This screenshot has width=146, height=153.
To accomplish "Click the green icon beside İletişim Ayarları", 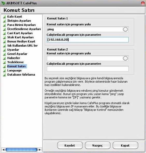I will [4, 21].
